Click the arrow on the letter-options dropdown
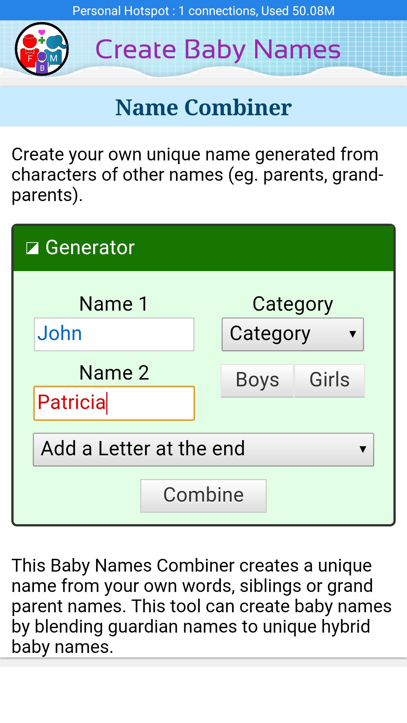407x723 pixels. 363,449
